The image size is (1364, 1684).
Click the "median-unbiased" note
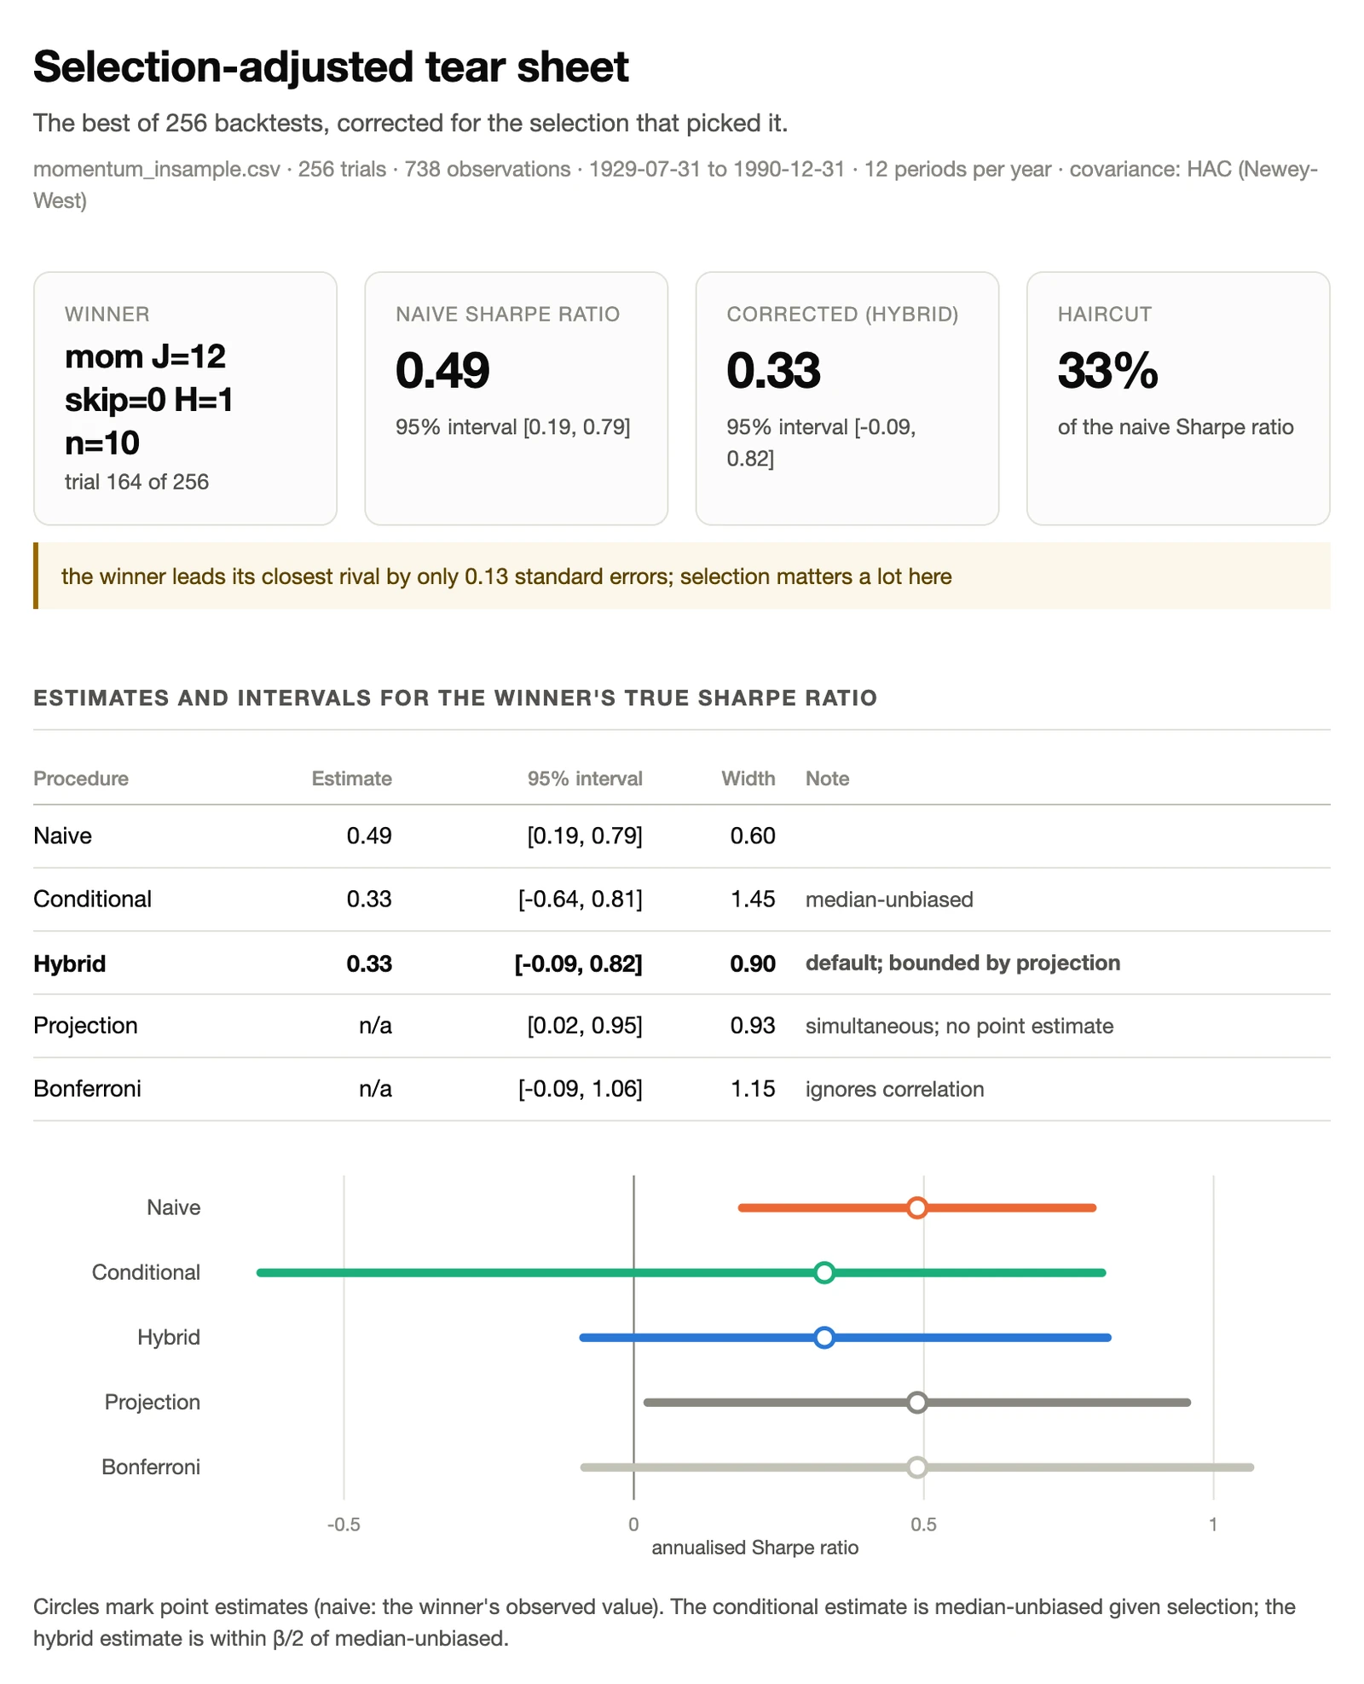(x=889, y=900)
